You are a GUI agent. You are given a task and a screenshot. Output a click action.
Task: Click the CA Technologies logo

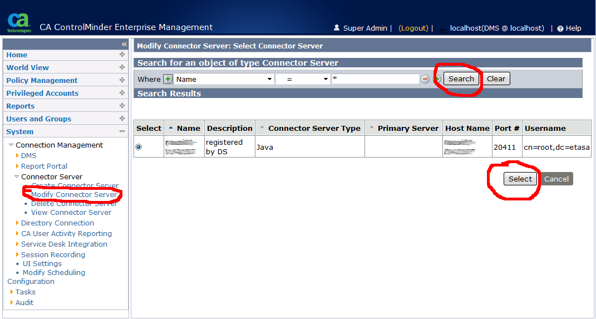tap(19, 23)
